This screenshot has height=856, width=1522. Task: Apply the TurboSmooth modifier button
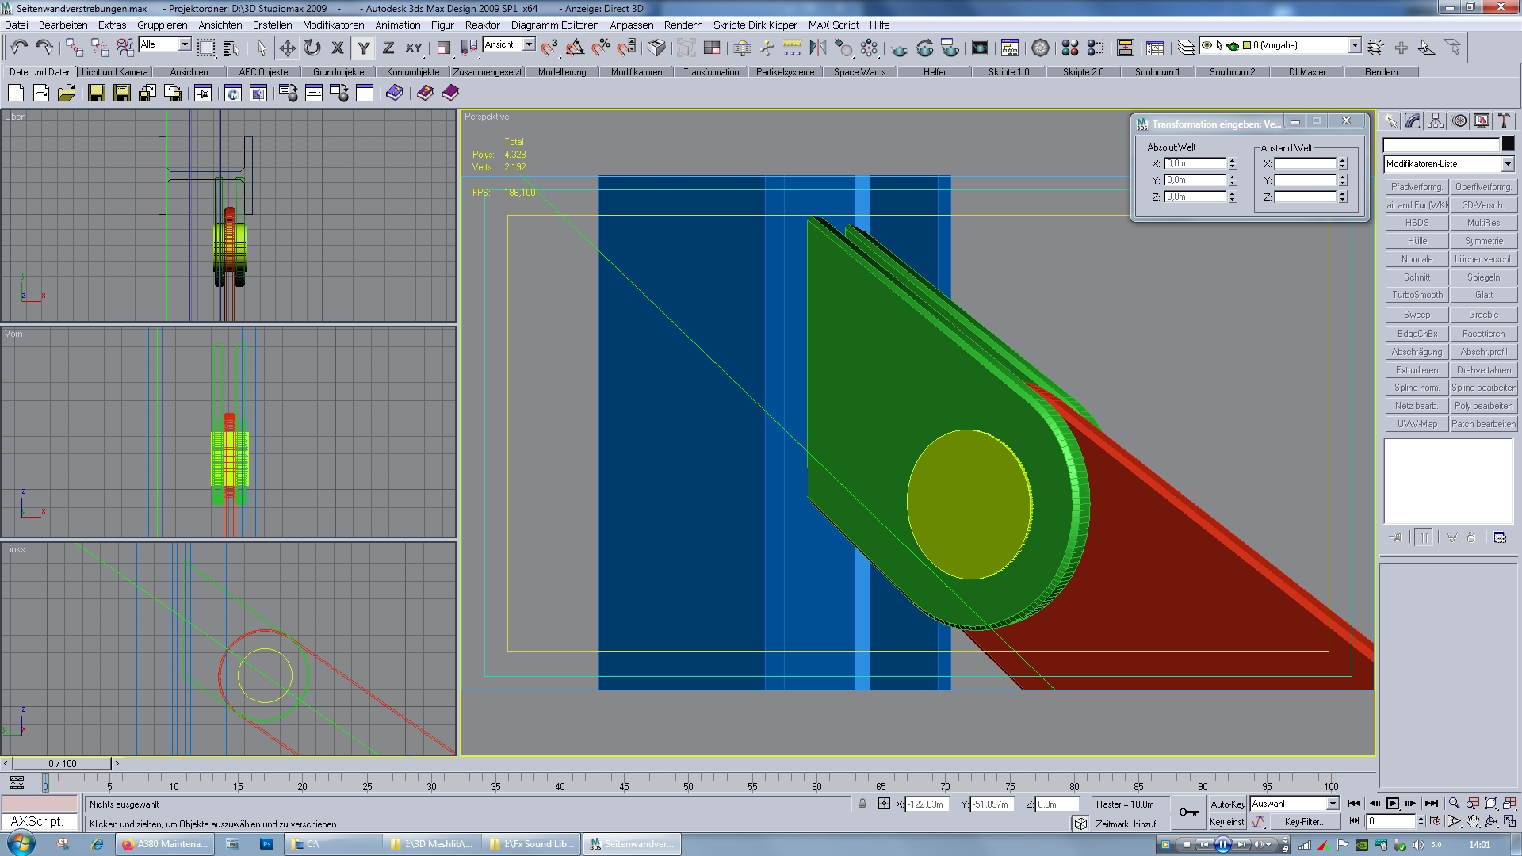point(1417,295)
